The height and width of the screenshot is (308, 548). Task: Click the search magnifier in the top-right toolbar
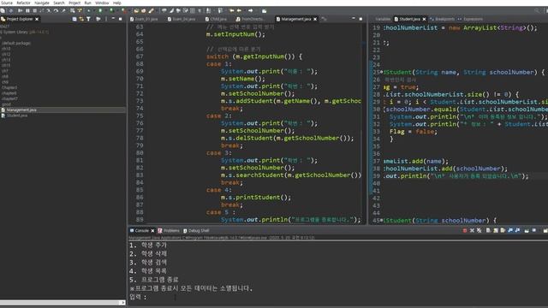pyautogui.click(x=537, y=11)
